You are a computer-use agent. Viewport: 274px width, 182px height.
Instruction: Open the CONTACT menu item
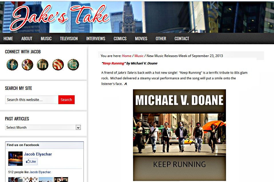182,39
